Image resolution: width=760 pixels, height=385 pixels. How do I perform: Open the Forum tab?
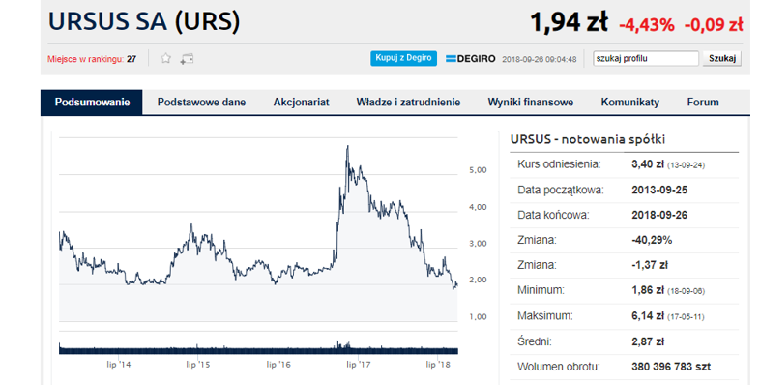tap(703, 103)
